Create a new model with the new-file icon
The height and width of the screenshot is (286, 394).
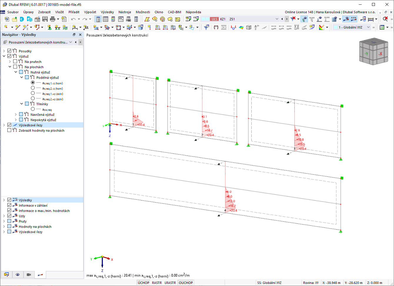tap(6, 19)
